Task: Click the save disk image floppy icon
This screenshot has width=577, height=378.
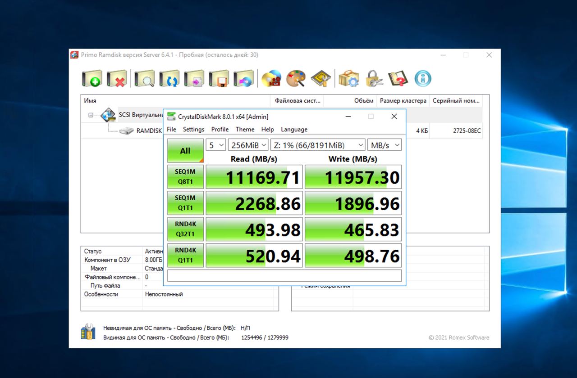Action: (x=219, y=79)
